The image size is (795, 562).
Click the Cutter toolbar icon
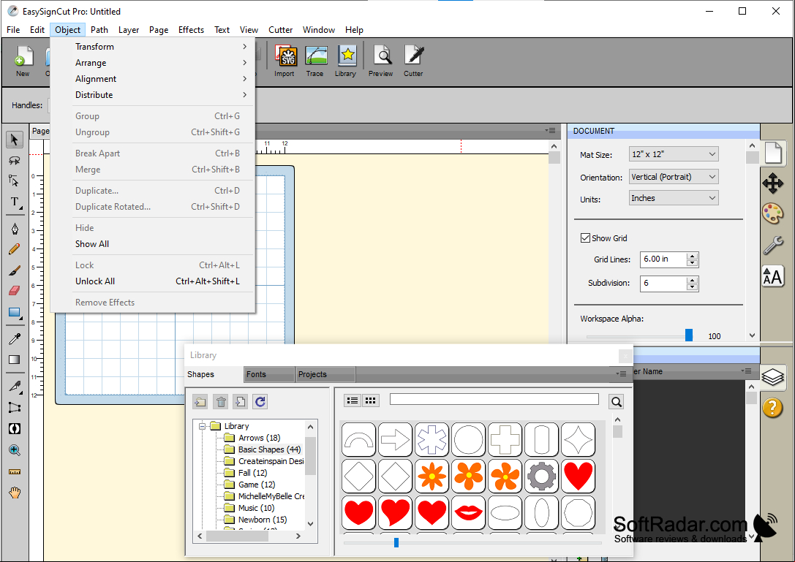414,61
